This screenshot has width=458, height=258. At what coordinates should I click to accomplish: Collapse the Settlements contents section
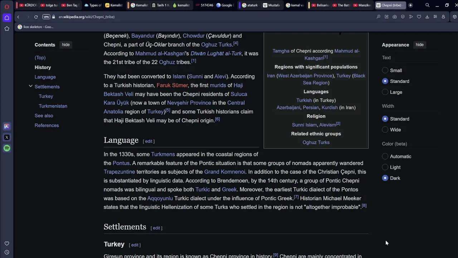point(30,86)
